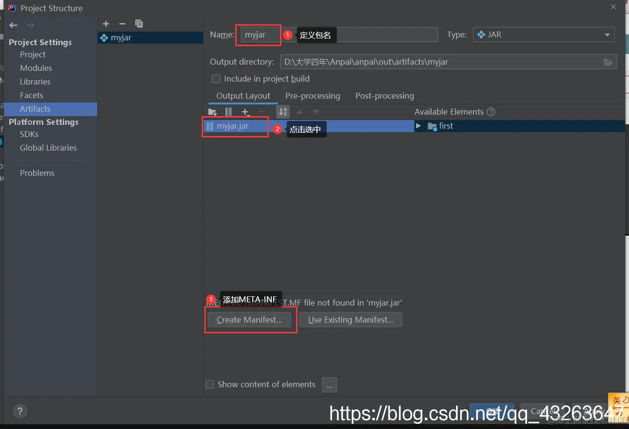Open Facets settings page
Viewport: 629px width, 429px height.
31,95
